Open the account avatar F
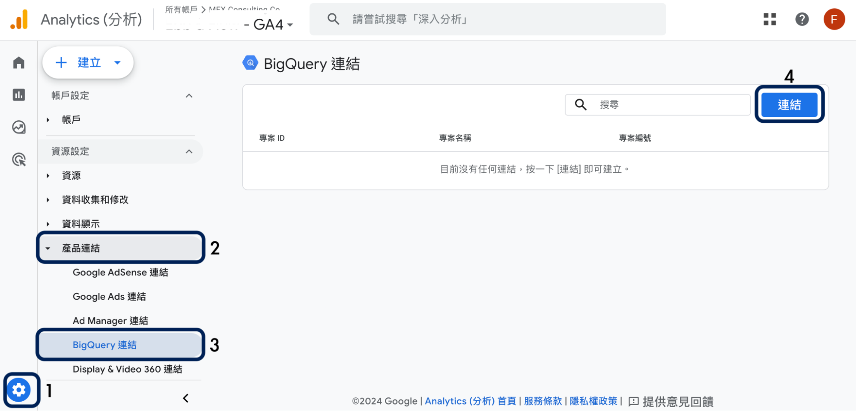Screen dimensions: 856x411 click(x=834, y=19)
